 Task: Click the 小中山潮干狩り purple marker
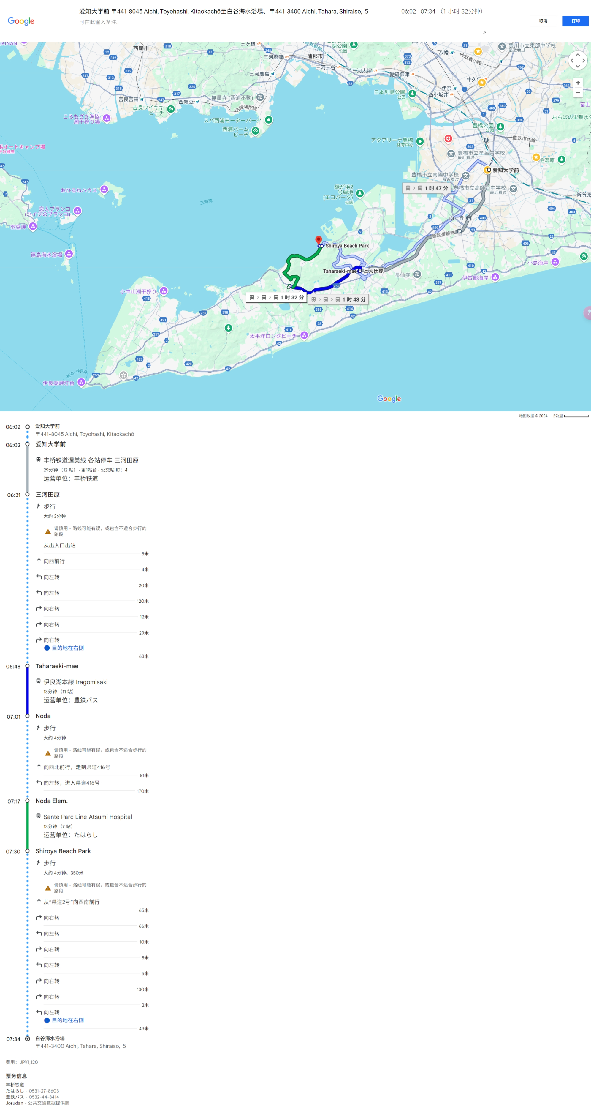pyautogui.click(x=164, y=291)
